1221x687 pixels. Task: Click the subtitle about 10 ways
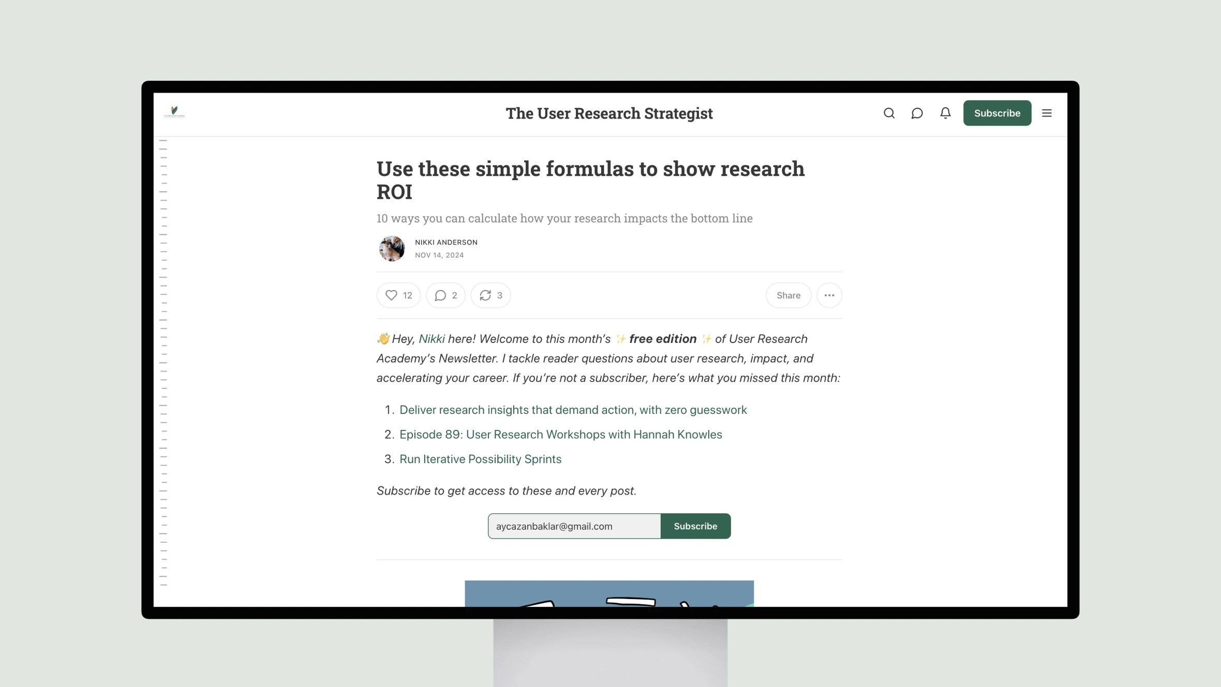tap(564, 218)
